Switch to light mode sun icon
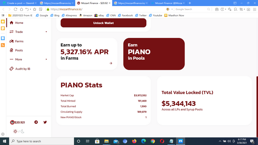Screen dimensions: 258x145 pyautogui.click(x=15, y=131)
